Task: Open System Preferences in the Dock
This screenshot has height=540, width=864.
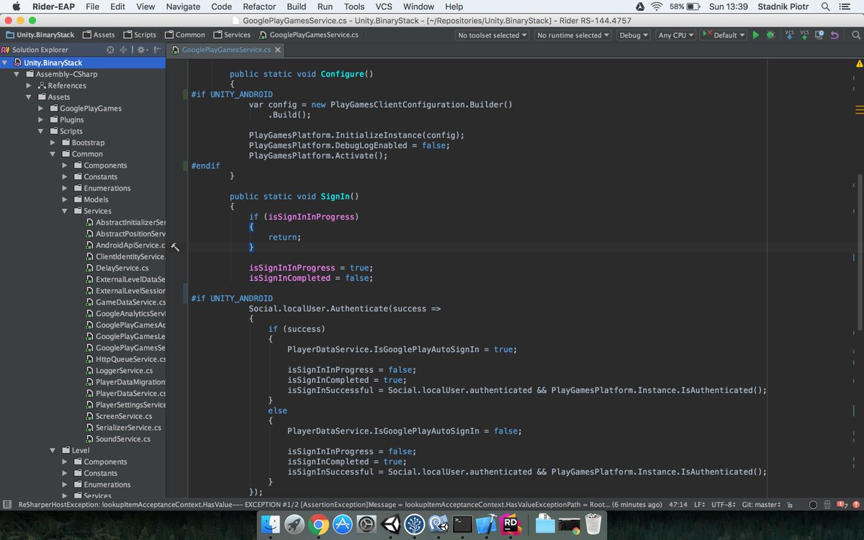Action: coord(367,524)
